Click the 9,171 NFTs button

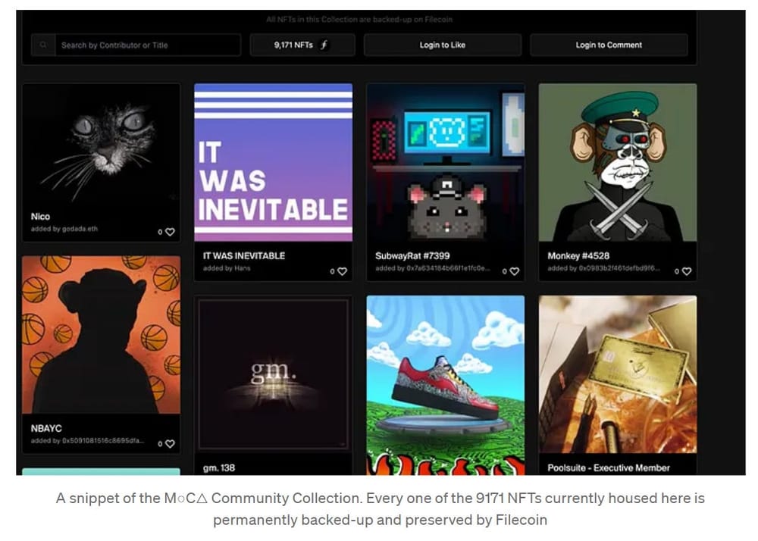point(302,45)
